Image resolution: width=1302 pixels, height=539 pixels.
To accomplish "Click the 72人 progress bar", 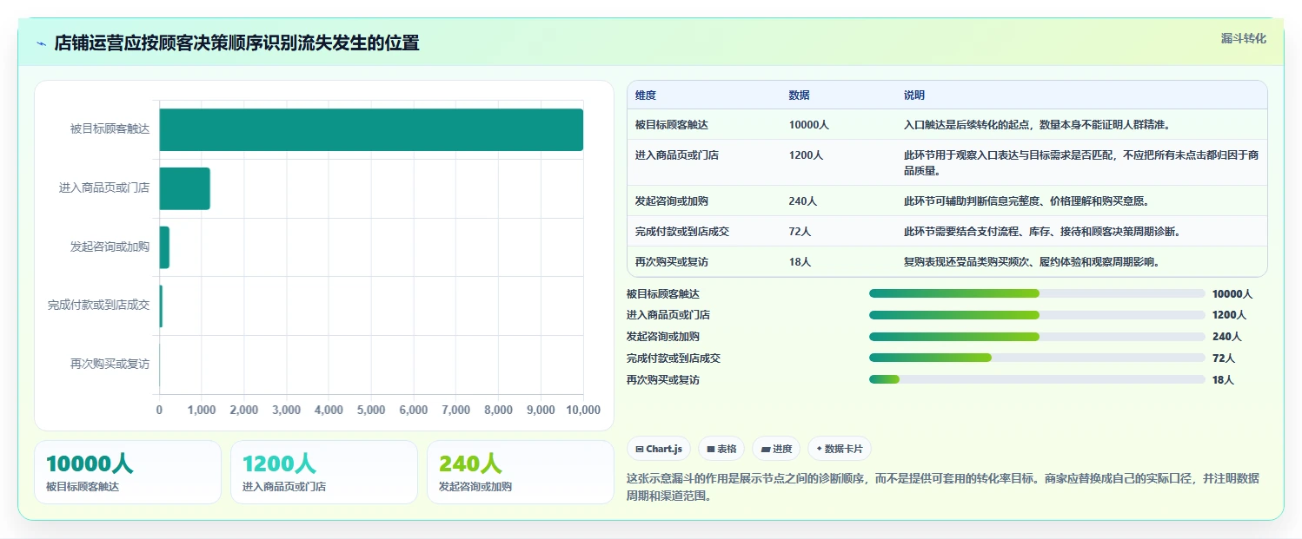I will coord(1037,358).
